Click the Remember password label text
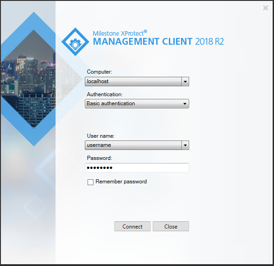Screen dimensions: 274x266 [121, 182]
